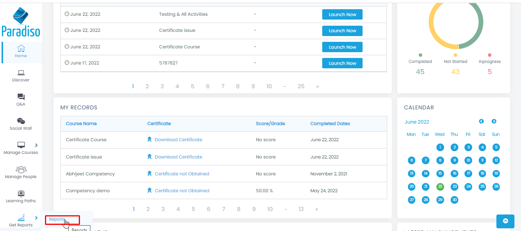Select Reports in the flyout menu
This screenshot has height=231, width=521.
click(x=57, y=219)
